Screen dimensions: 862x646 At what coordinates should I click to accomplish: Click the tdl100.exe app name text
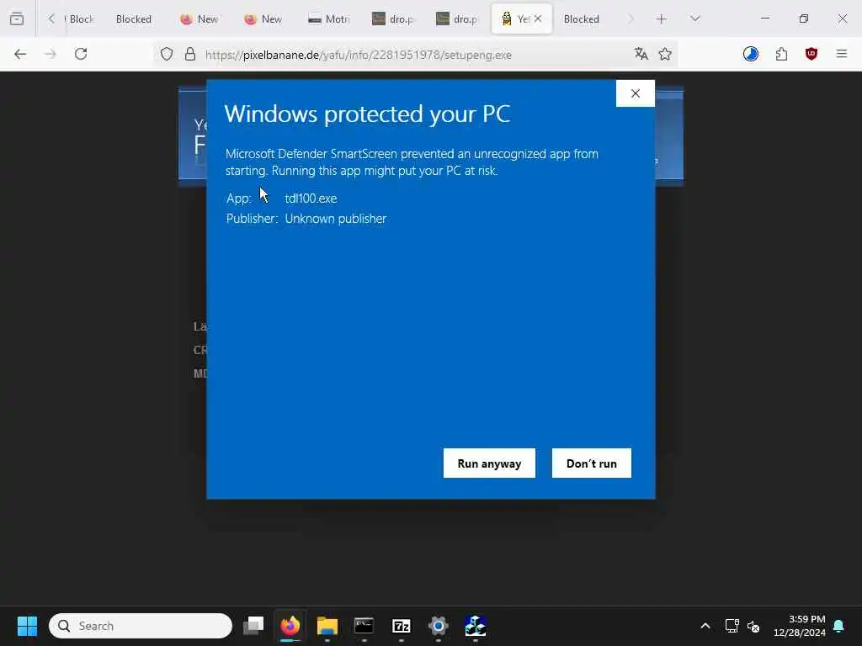click(311, 199)
